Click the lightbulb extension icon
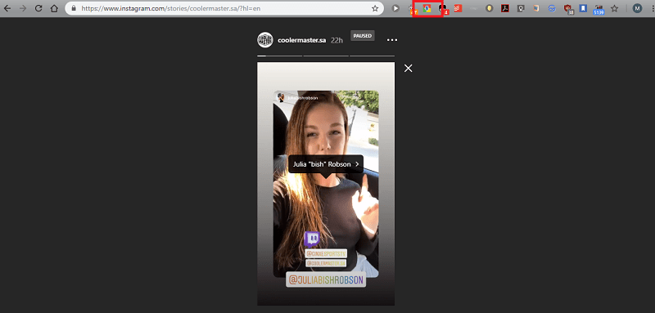This screenshot has height=313, width=655. click(521, 8)
